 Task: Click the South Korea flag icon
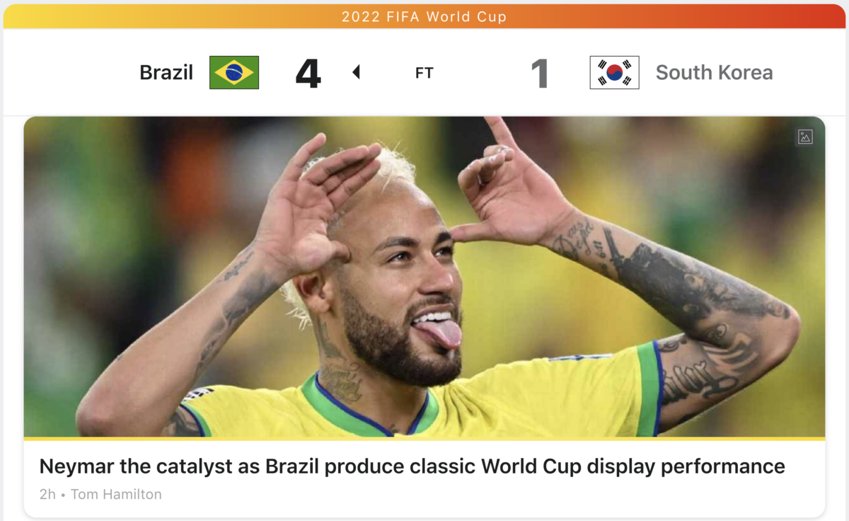614,72
